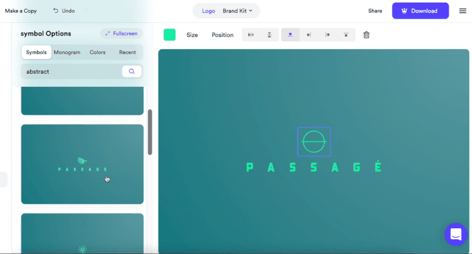Flip the symbol vertically

click(269, 35)
